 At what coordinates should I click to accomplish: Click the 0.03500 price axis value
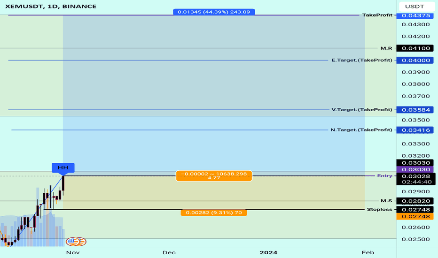pos(415,120)
